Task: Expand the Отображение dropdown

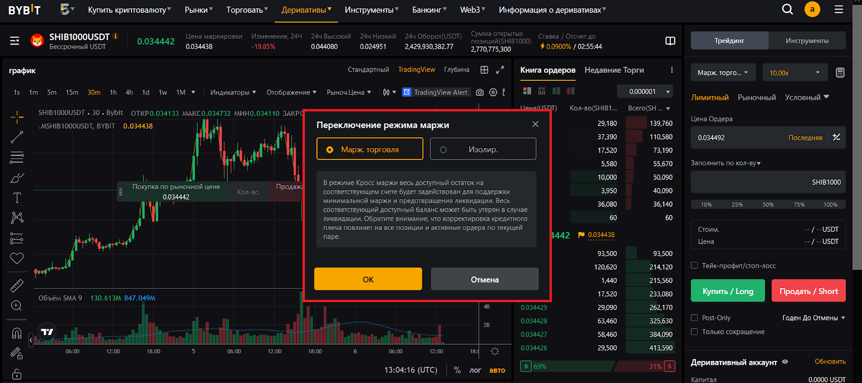Action: 291,92
